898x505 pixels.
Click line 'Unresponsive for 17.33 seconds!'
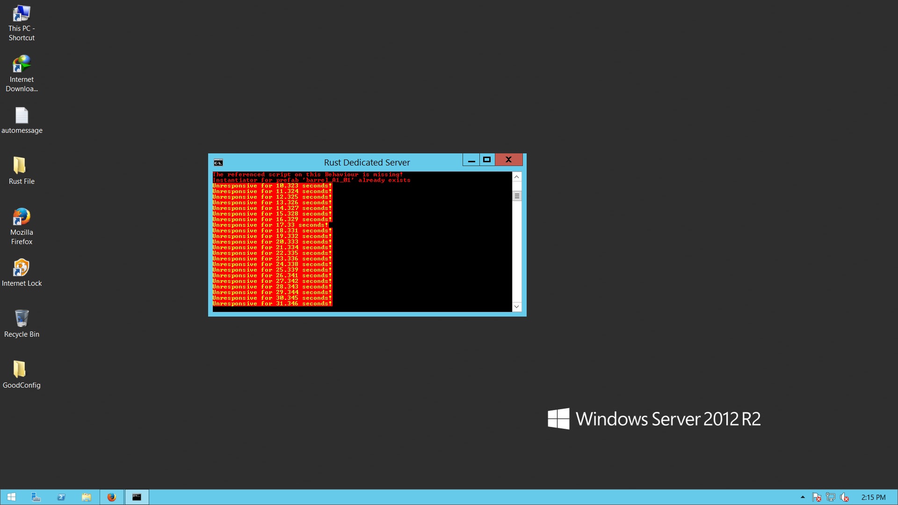pyautogui.click(x=271, y=225)
